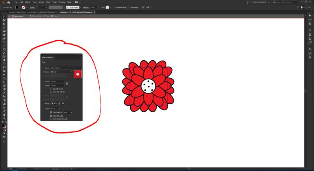Click Cancel pattern editing link
The width and height of the screenshot is (314, 171).
point(56,16)
